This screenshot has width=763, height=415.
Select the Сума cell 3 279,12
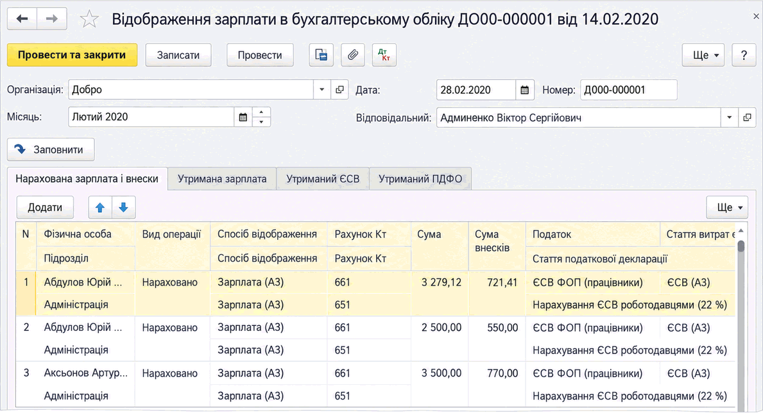click(x=440, y=283)
